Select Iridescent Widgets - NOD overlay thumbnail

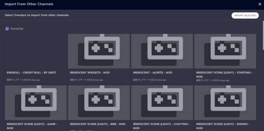coord(99,51)
